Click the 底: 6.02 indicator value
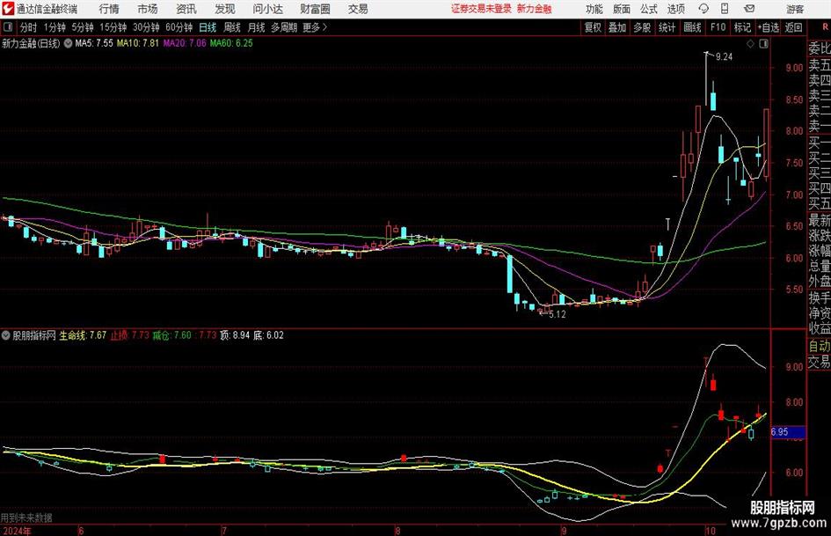 click(x=269, y=335)
